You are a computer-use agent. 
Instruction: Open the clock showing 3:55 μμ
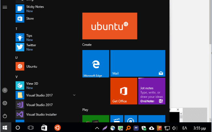pos(200,128)
